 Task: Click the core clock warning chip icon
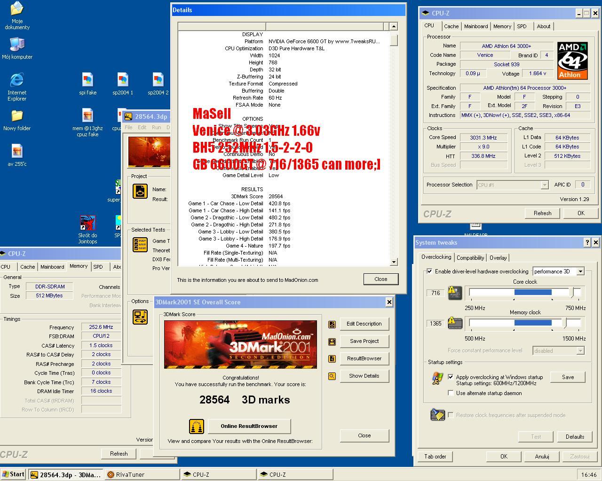(455, 293)
